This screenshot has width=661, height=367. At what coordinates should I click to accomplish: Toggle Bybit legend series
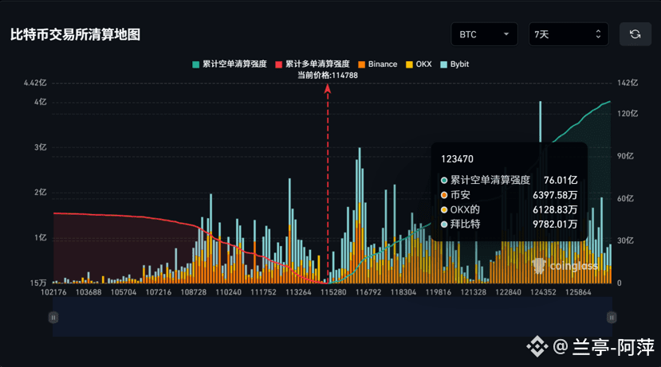tap(454, 64)
